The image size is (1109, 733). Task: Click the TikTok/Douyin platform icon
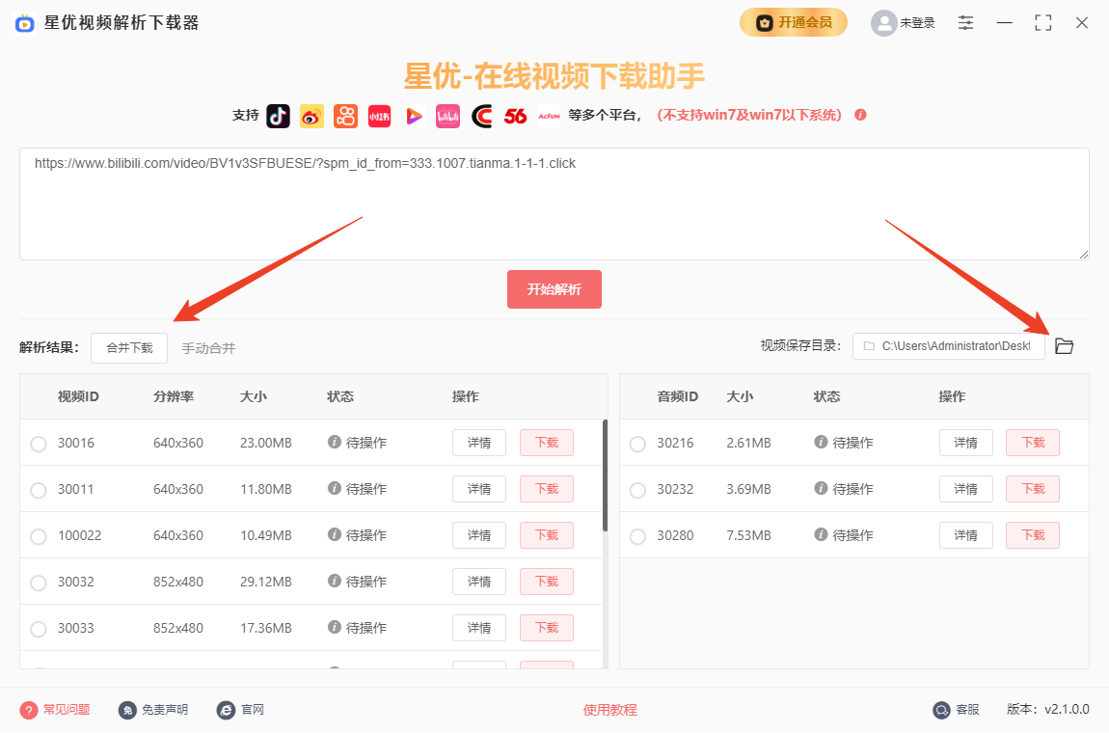[278, 116]
